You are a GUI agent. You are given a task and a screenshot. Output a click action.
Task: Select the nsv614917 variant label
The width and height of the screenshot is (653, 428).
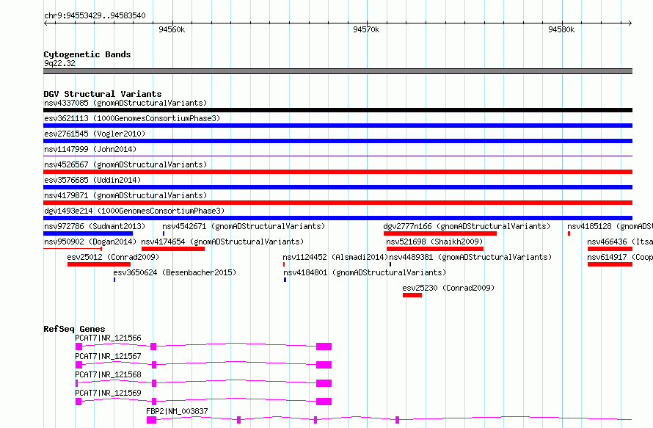[x=620, y=257]
